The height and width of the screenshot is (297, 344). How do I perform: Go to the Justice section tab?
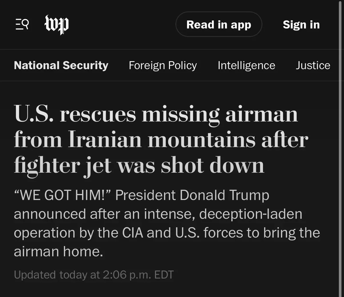313,65
